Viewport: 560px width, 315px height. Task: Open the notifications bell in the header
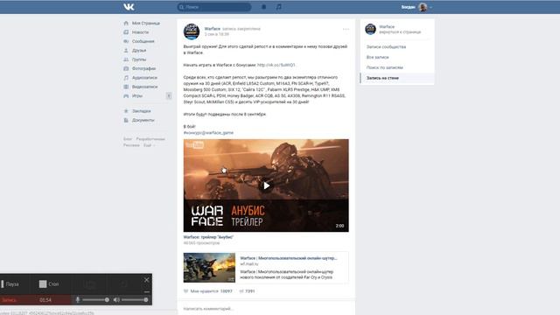point(264,7)
